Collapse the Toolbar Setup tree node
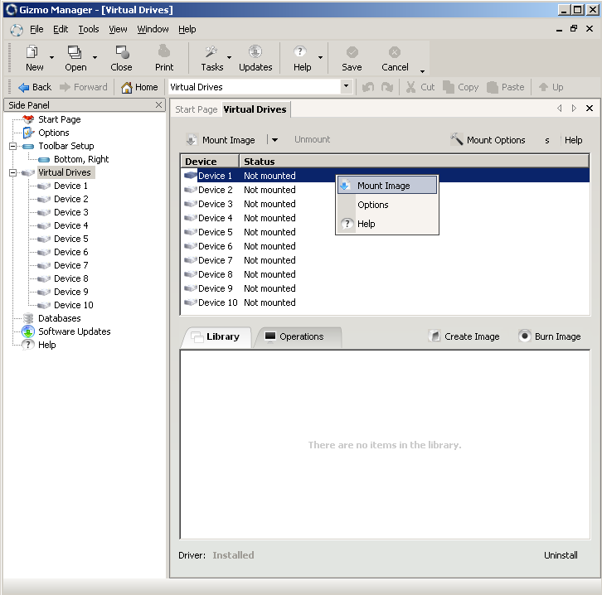Screen dimensions: 602x595 tap(13, 147)
